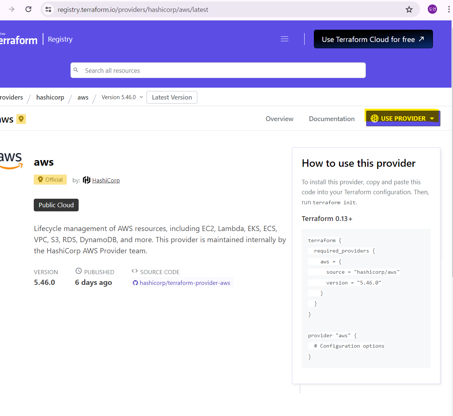Viewport: 453px width, 416px height.
Task: Click the version number 5.46.0 text
Action: (45, 282)
